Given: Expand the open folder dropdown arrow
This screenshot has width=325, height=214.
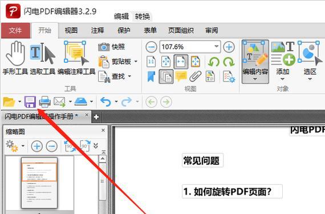Looking at the screenshot, I should [x=20, y=102].
